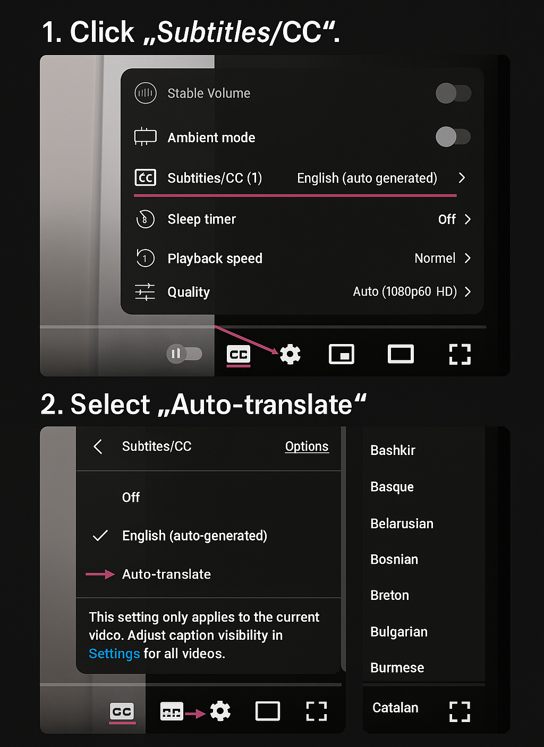This screenshot has width=544, height=747.
Task: Enter fullscreen in the top player
Action: pyautogui.click(x=460, y=354)
